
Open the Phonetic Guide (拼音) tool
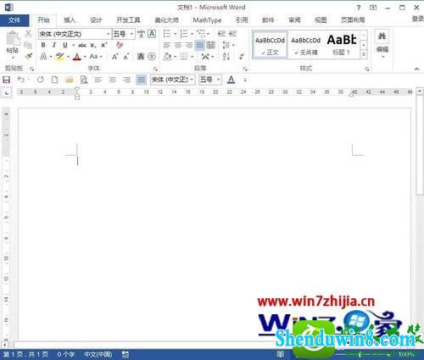[x=141, y=34]
